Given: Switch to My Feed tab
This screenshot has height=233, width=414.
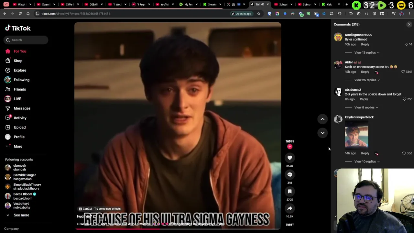Looking at the screenshot, I should tap(188, 5).
